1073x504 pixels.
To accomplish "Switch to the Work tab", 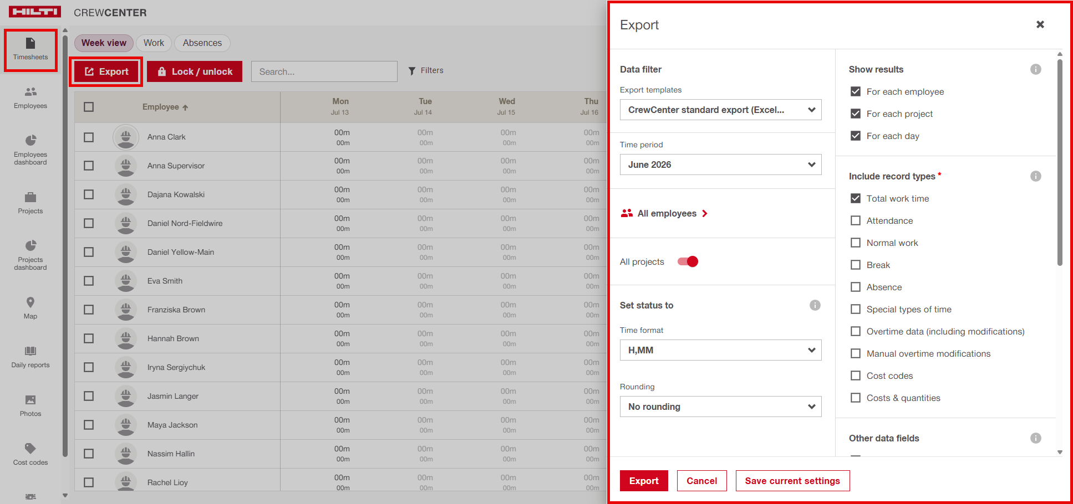I will pos(154,43).
